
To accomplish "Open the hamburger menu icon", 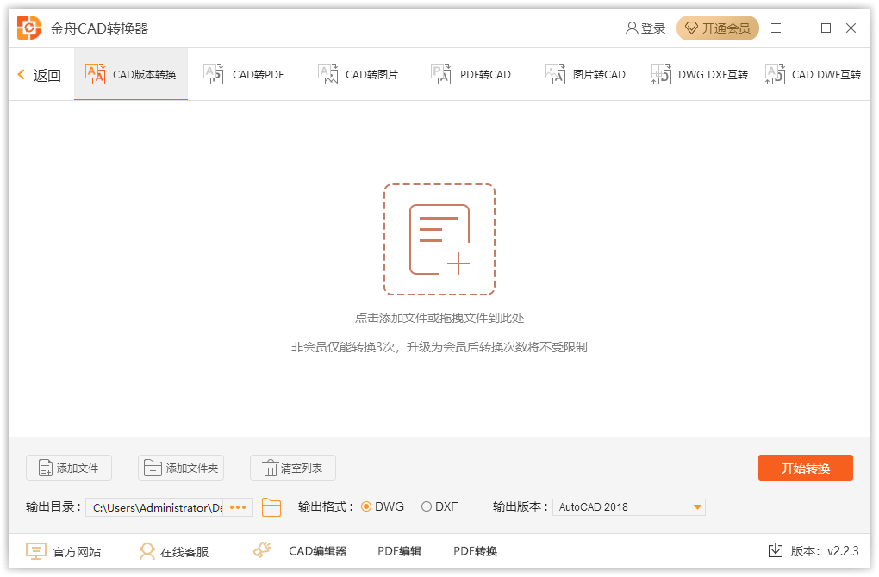I will click(775, 28).
